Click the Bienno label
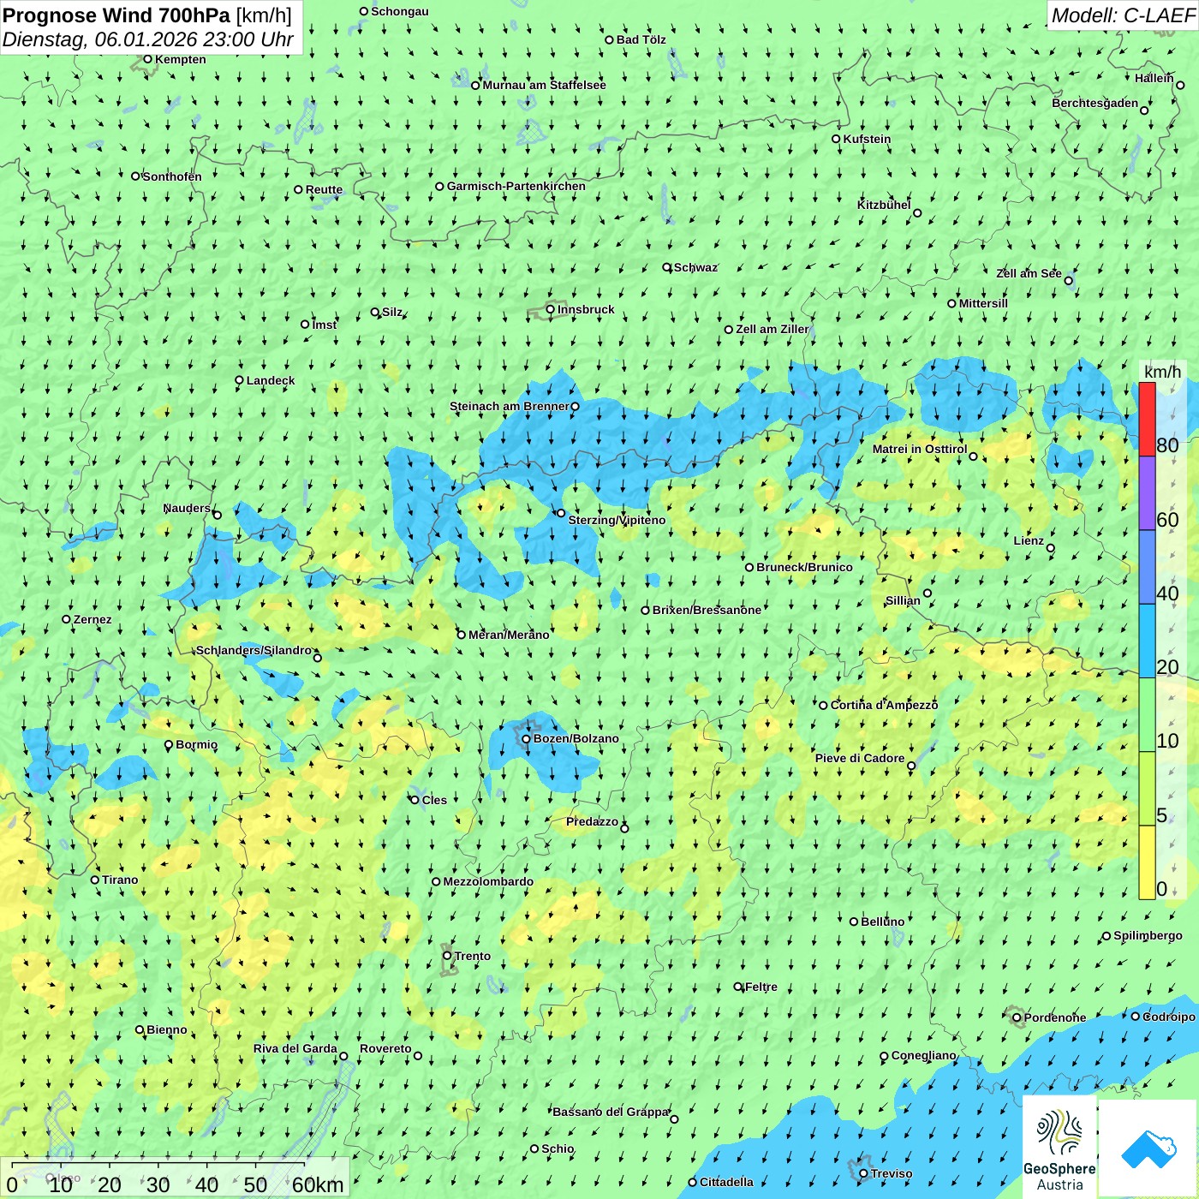 pyautogui.click(x=167, y=1029)
